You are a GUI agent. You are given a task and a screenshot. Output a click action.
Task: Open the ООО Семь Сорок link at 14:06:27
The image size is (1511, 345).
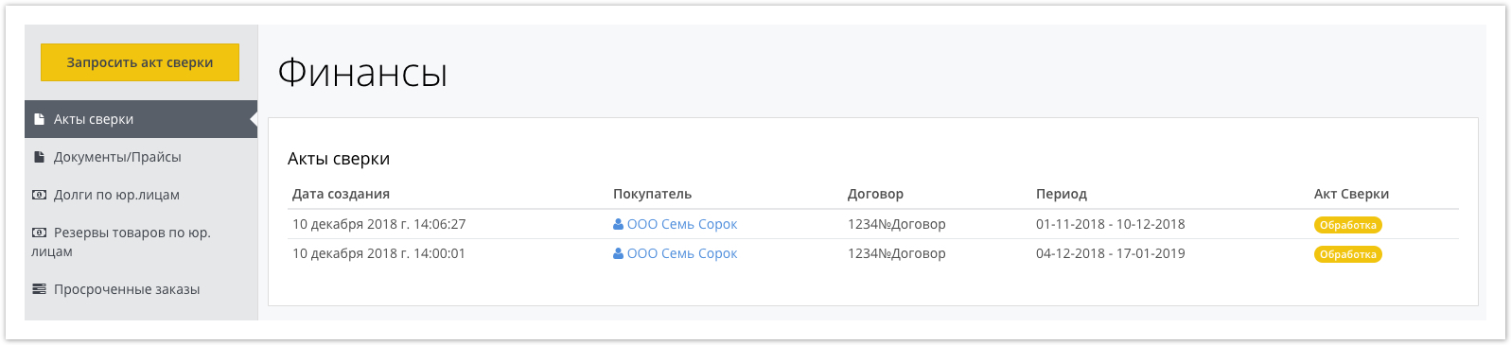click(x=682, y=224)
